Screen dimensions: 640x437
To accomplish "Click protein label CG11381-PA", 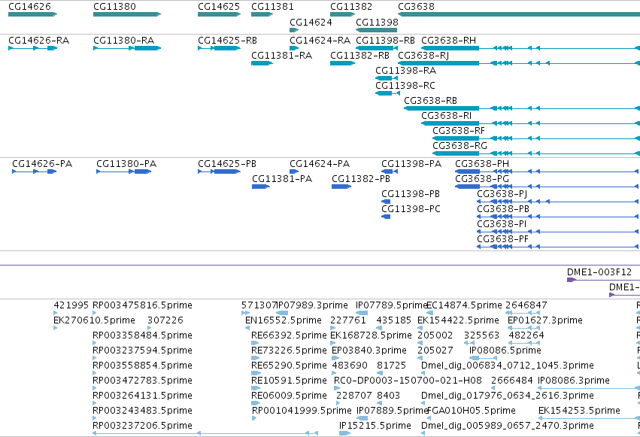I will [281, 179].
